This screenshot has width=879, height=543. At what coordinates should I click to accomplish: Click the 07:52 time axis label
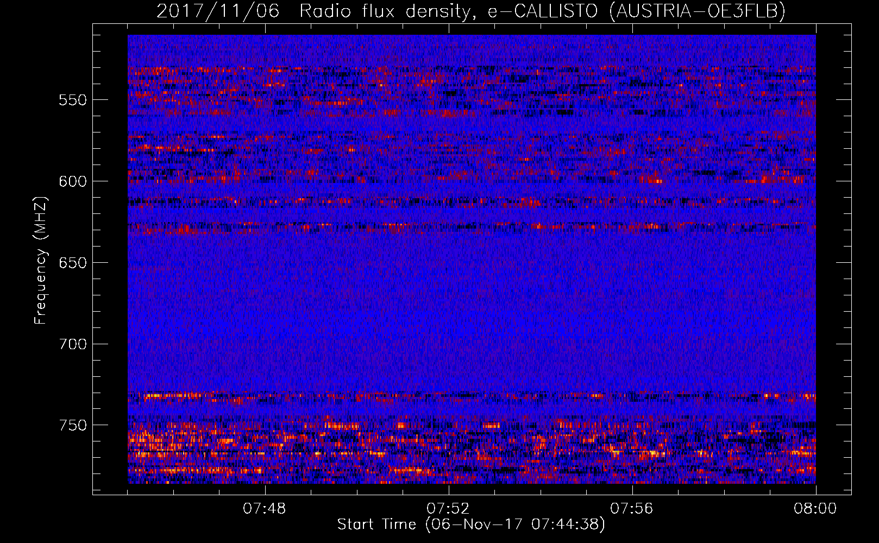[x=448, y=509]
